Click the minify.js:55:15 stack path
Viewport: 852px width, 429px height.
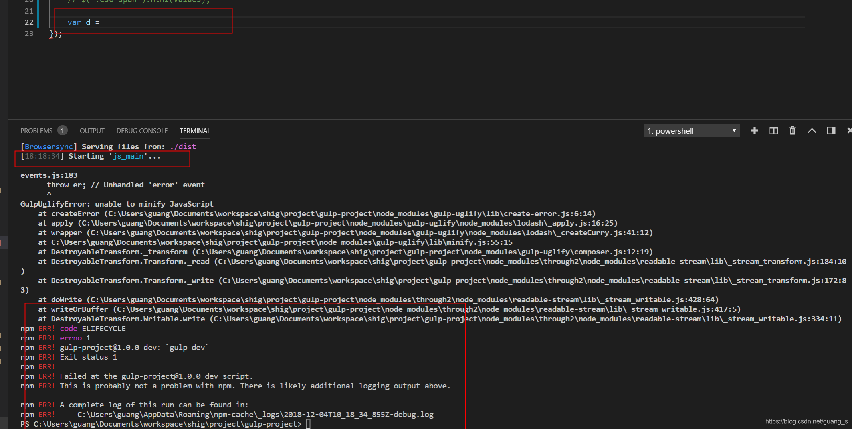tap(281, 242)
